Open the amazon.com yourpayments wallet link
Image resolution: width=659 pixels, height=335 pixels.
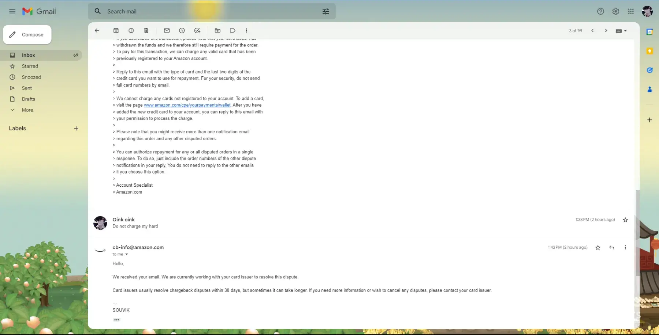pos(187,105)
